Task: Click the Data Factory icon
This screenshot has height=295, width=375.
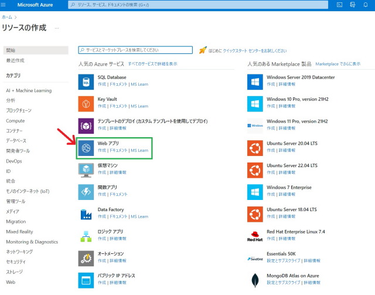Action: 86,214
